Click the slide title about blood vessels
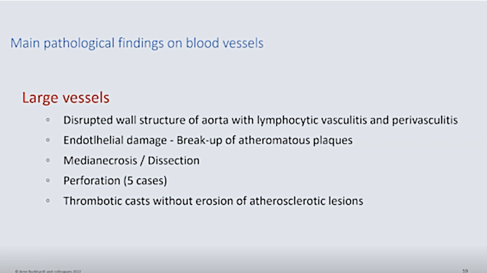 pyautogui.click(x=137, y=43)
